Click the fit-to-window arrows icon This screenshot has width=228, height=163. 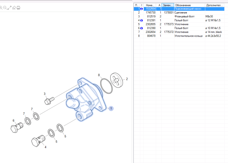point(9,8)
